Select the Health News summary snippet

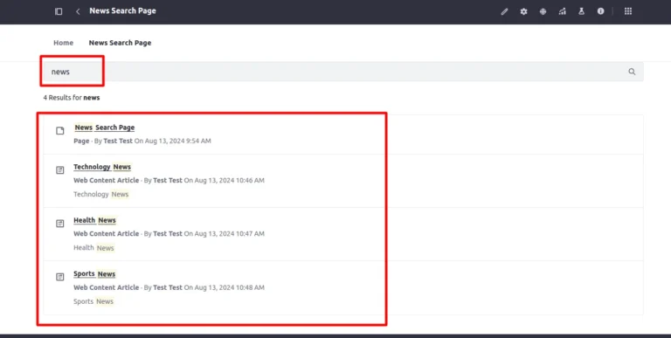click(93, 248)
